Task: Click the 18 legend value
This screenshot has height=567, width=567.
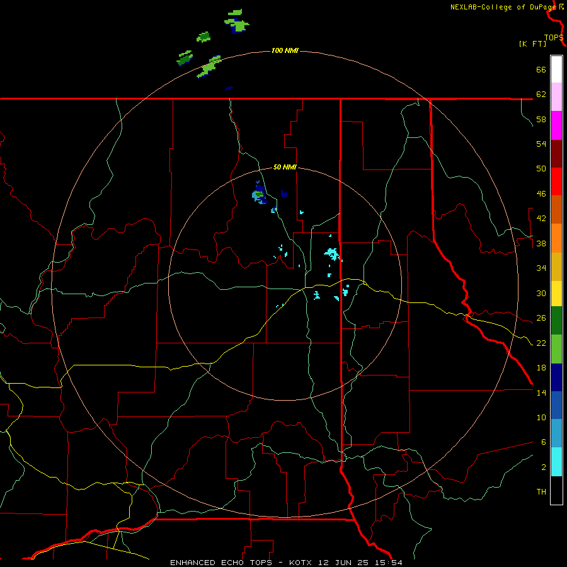Action: tap(541, 368)
